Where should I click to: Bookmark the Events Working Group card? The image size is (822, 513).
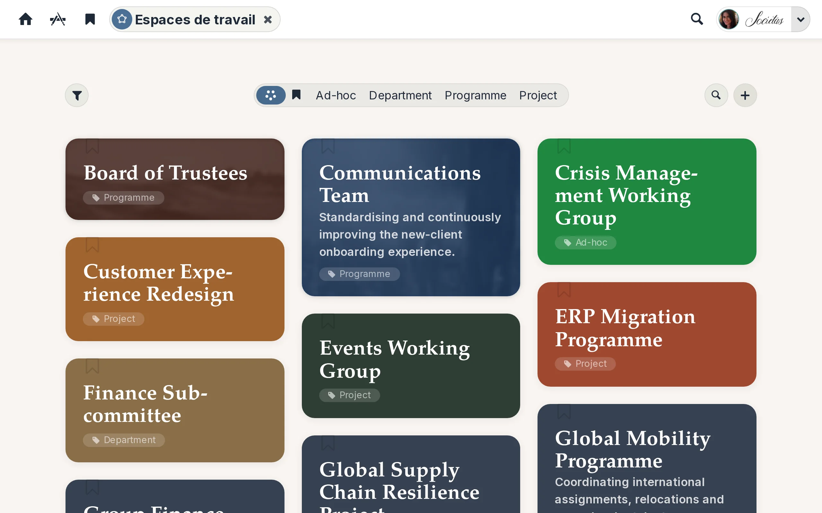pos(328,321)
